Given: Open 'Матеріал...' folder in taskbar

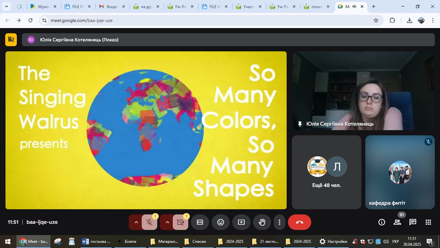Looking at the screenshot, I should tap(164, 241).
